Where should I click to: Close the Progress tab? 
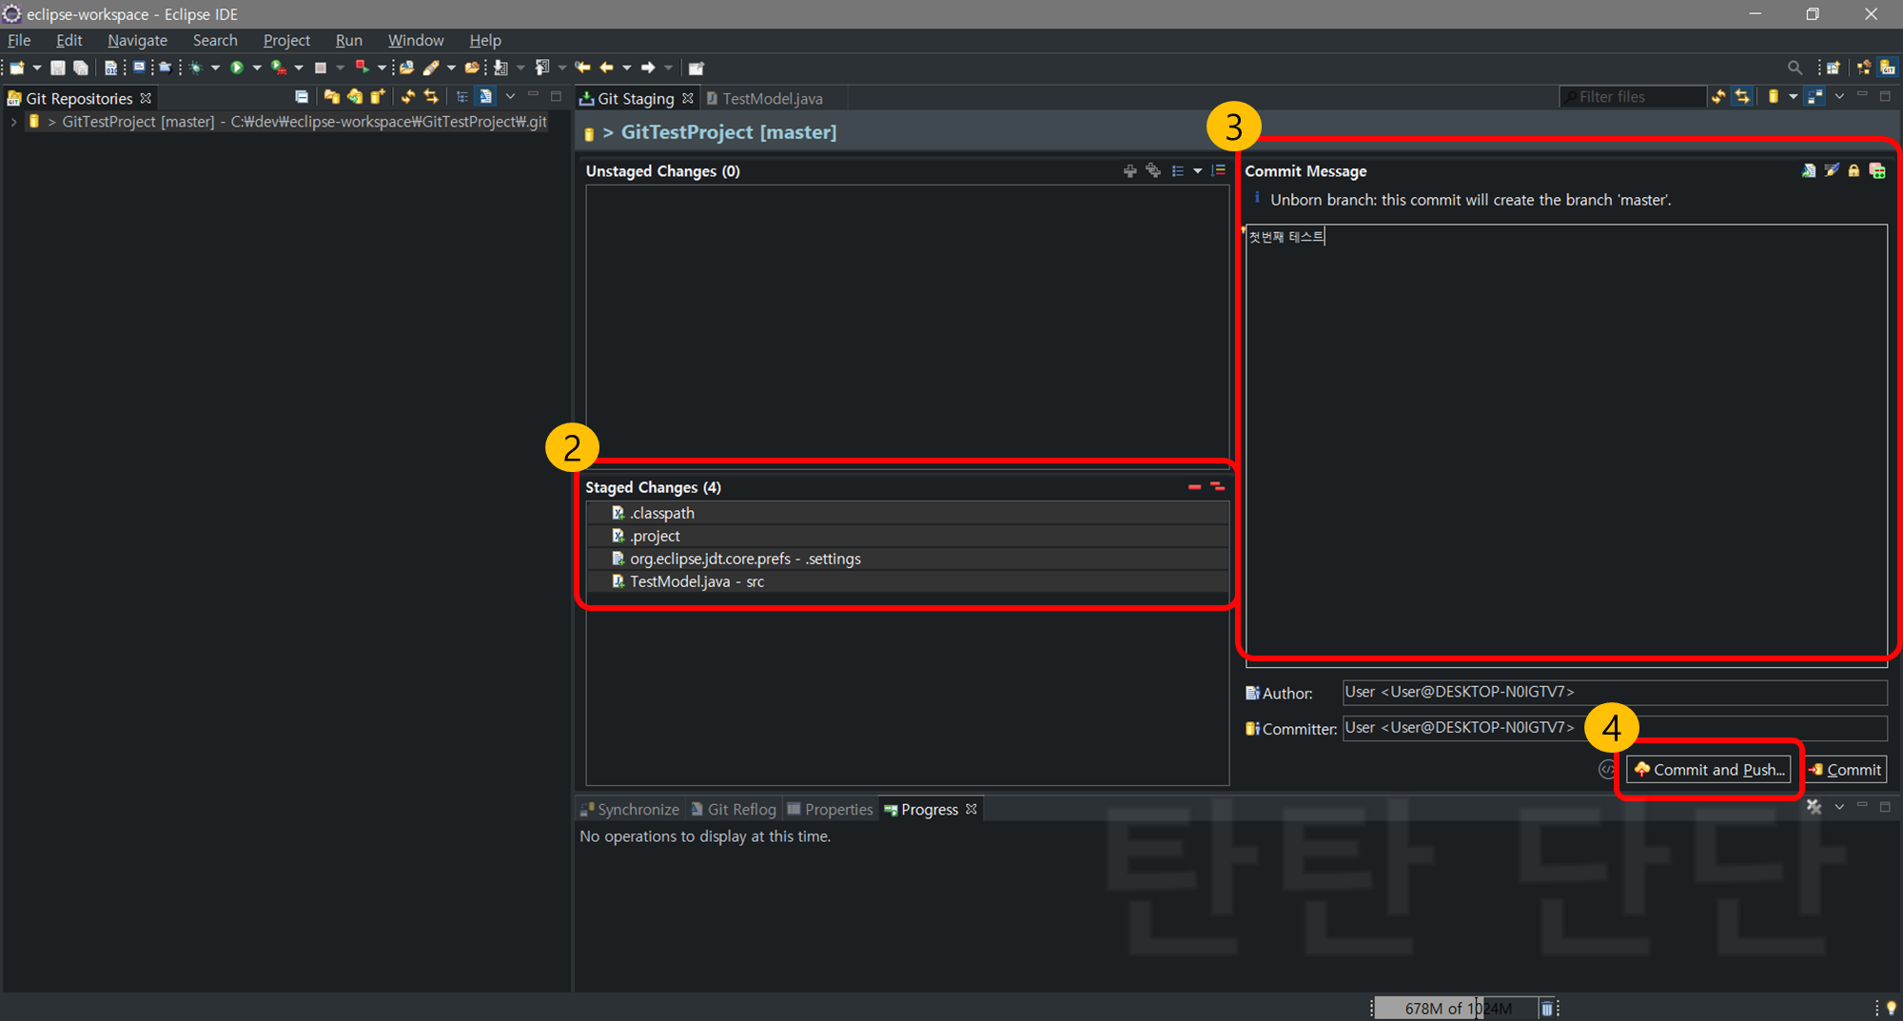971,809
